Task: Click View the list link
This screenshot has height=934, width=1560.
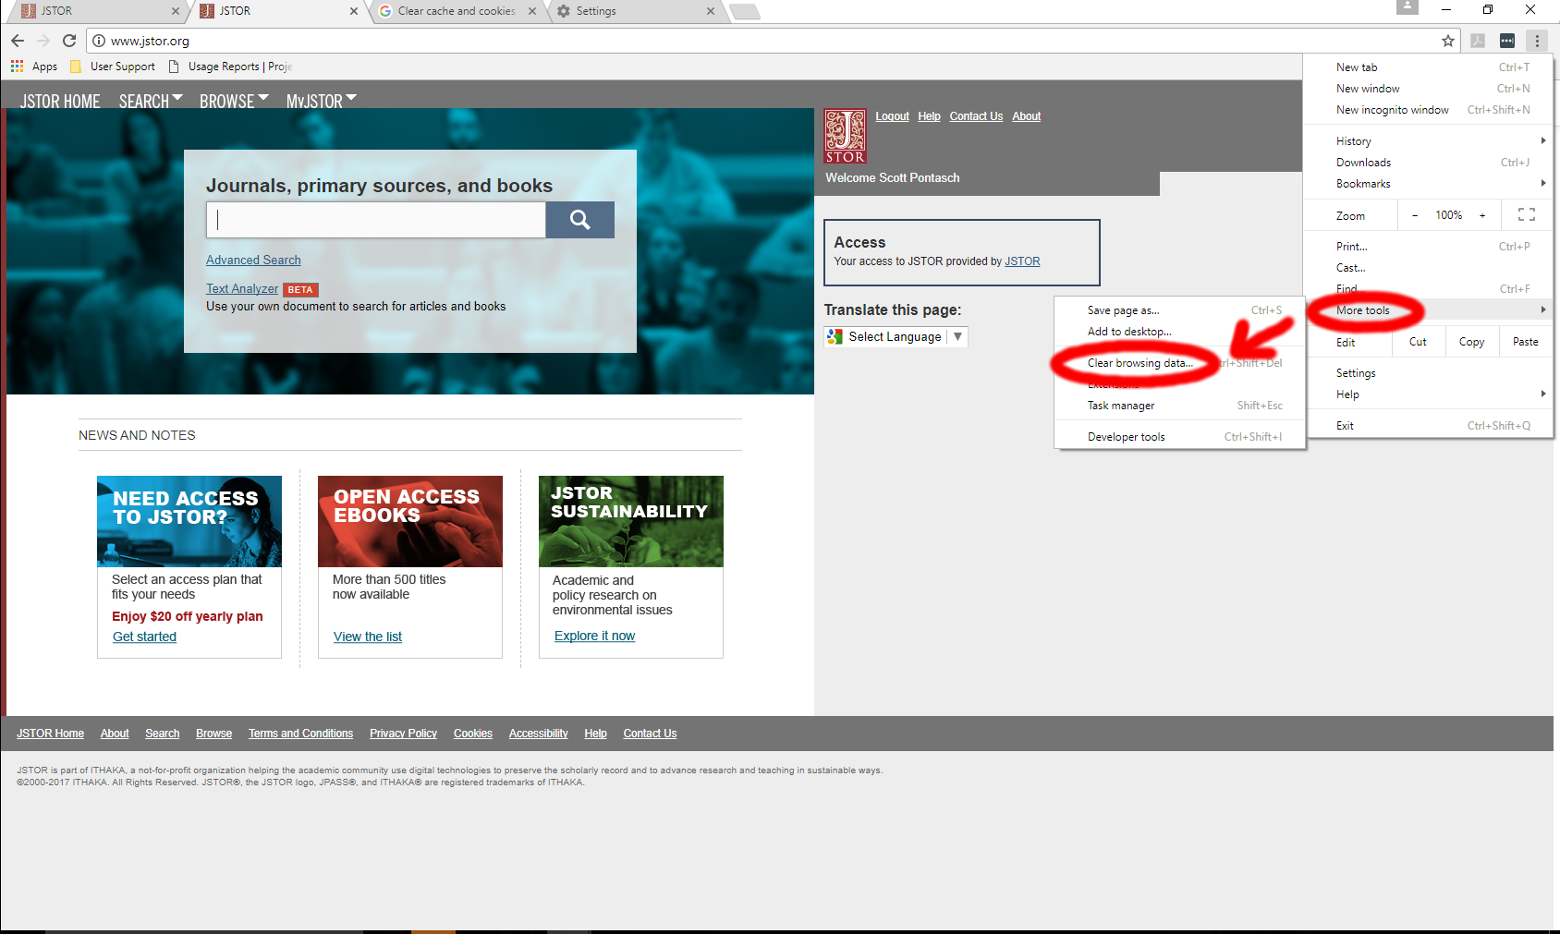Action: (368, 637)
